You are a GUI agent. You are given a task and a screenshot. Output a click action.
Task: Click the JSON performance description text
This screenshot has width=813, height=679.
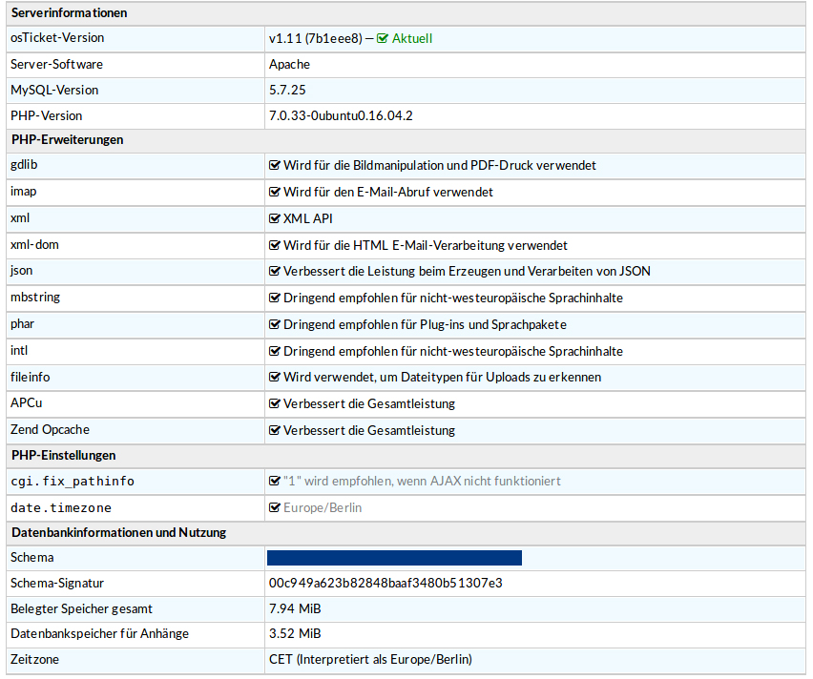coord(468,271)
